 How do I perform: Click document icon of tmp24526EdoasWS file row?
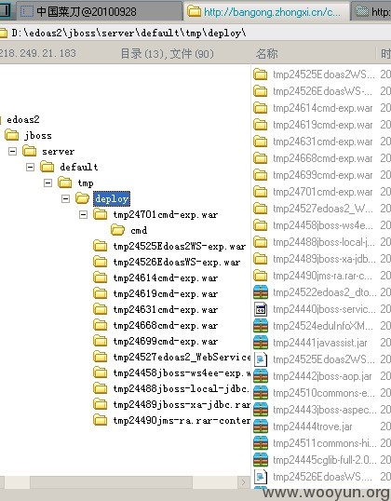261,477
